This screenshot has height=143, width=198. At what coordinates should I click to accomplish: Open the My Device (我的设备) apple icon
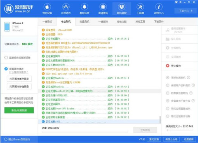pos(47,7)
